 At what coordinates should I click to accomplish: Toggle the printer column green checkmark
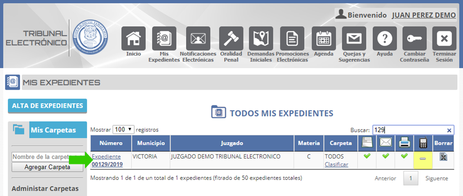click(x=404, y=156)
